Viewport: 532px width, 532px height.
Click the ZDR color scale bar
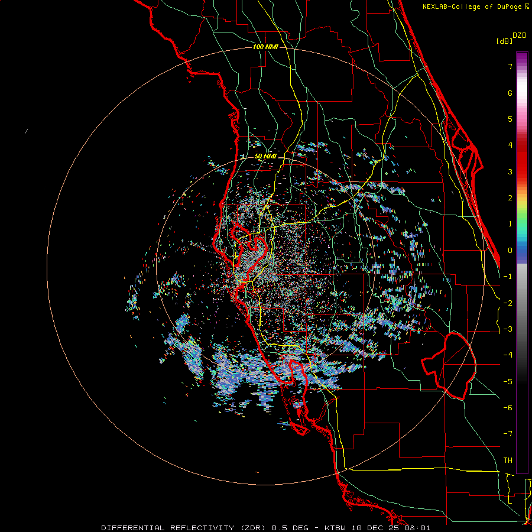(x=522, y=262)
